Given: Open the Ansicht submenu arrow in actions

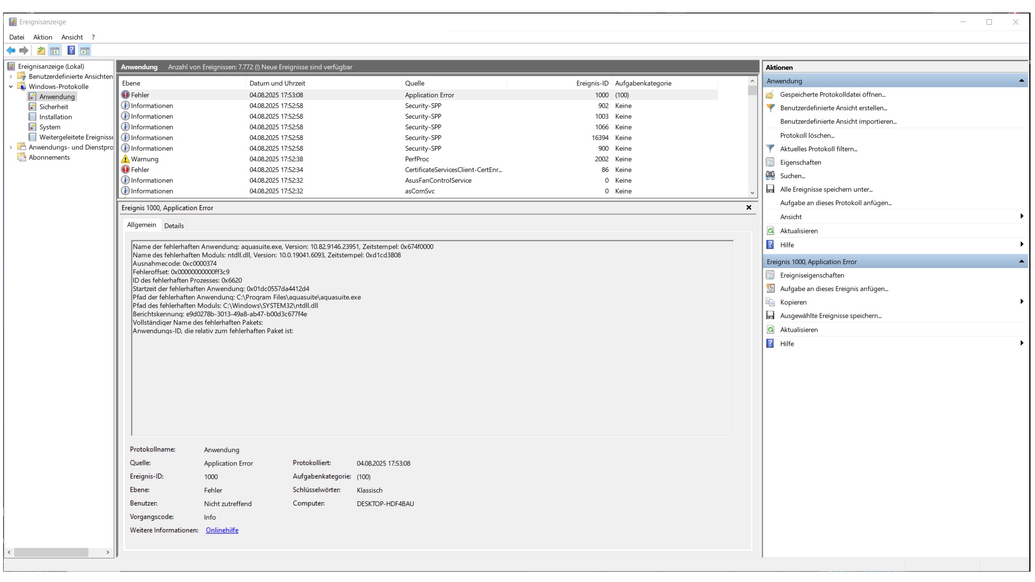Looking at the screenshot, I should (x=1022, y=216).
